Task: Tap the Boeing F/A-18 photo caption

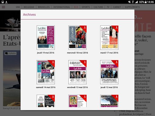Action: point(12,108)
